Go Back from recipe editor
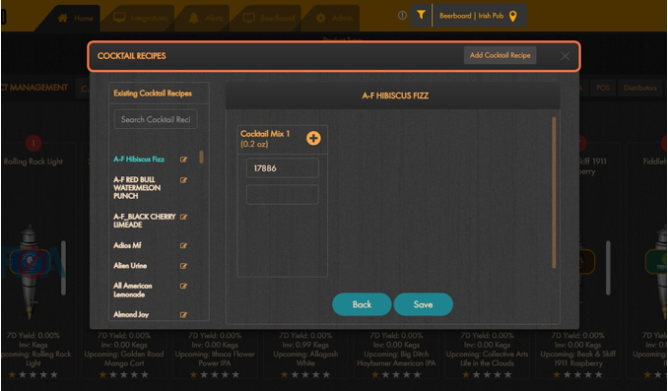 362,304
